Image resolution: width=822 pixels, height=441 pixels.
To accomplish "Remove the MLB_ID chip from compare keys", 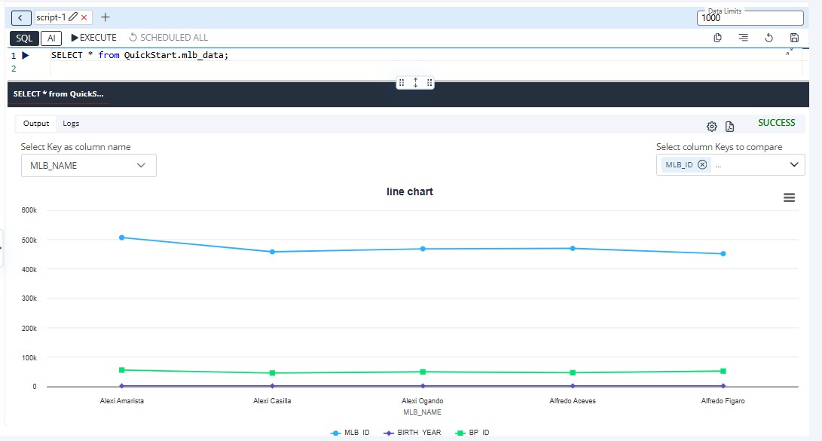I will pos(702,164).
